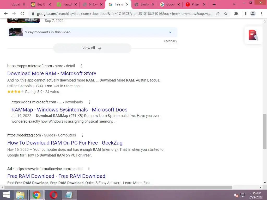267x200 pixels.
Task: Click the horizontal scrollbar thumb
Action: (118, 187)
